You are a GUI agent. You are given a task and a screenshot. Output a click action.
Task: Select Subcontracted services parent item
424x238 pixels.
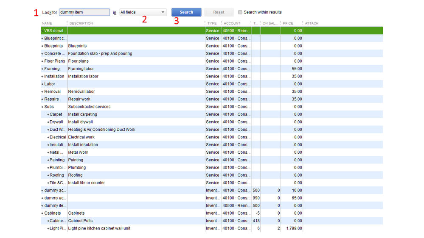[212, 107]
